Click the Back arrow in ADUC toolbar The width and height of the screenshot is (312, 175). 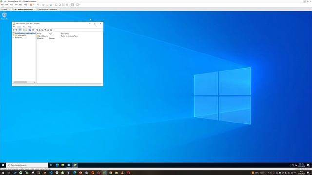(14, 30)
